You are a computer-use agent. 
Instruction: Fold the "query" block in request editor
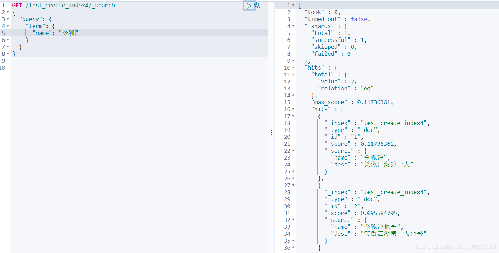tap(8, 19)
